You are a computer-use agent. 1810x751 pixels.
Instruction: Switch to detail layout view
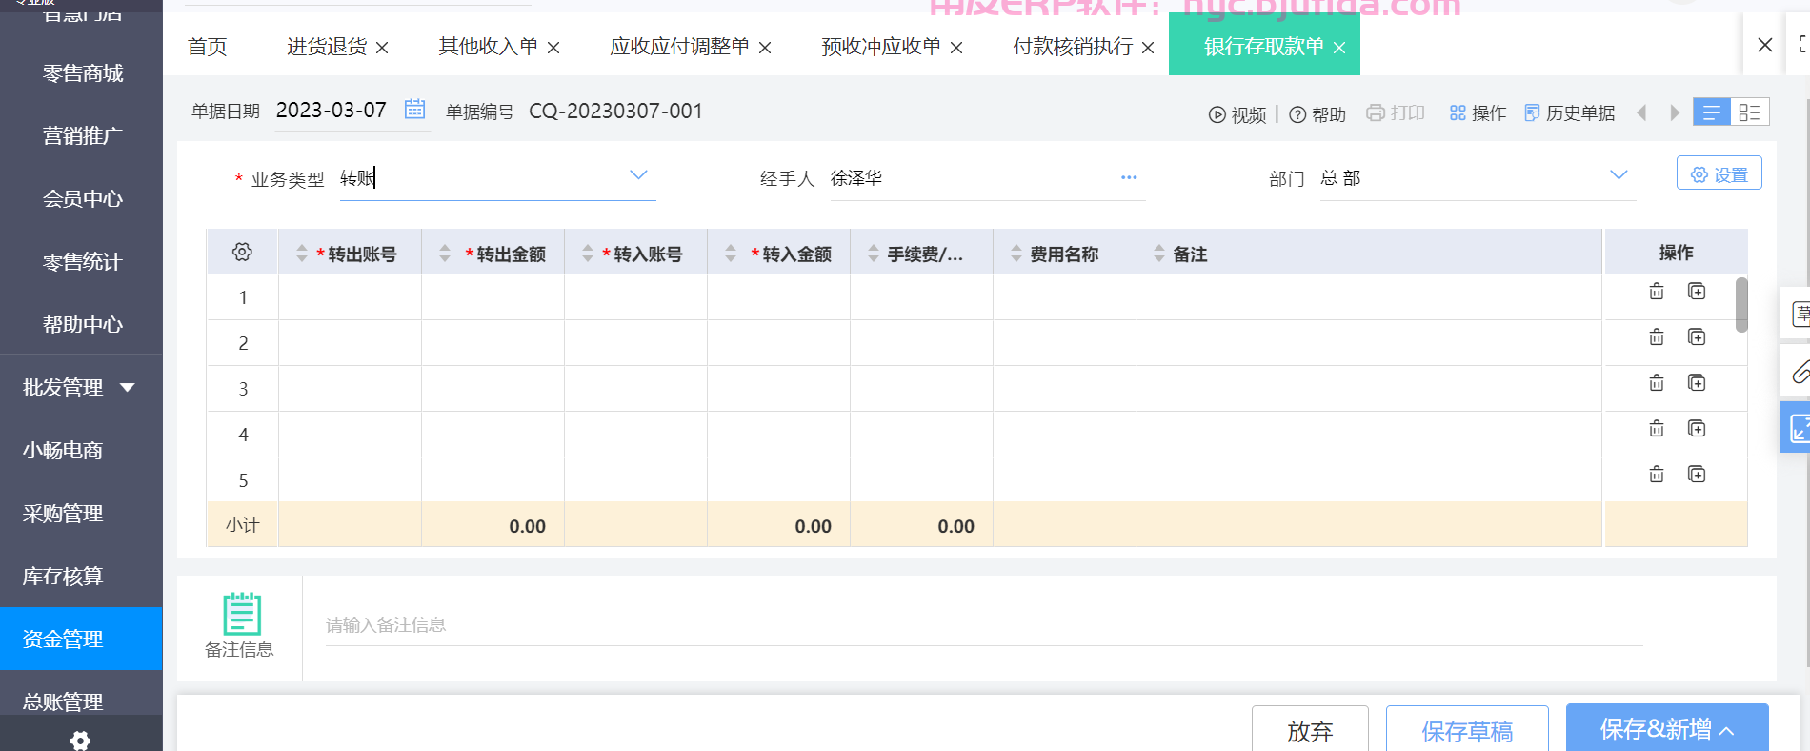[1750, 112]
